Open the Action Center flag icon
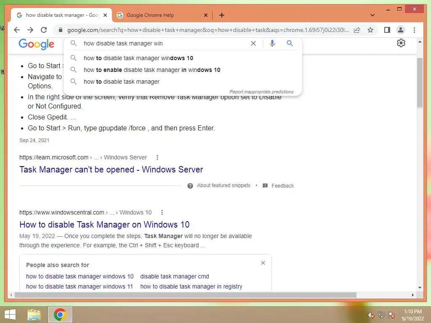 [x=391, y=315]
